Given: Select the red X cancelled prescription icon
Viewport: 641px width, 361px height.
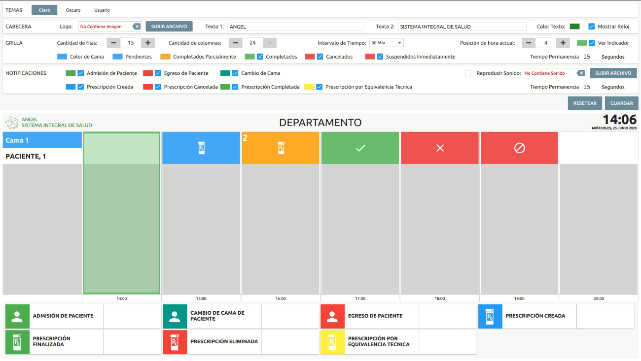Looking at the screenshot, I should [x=439, y=147].
